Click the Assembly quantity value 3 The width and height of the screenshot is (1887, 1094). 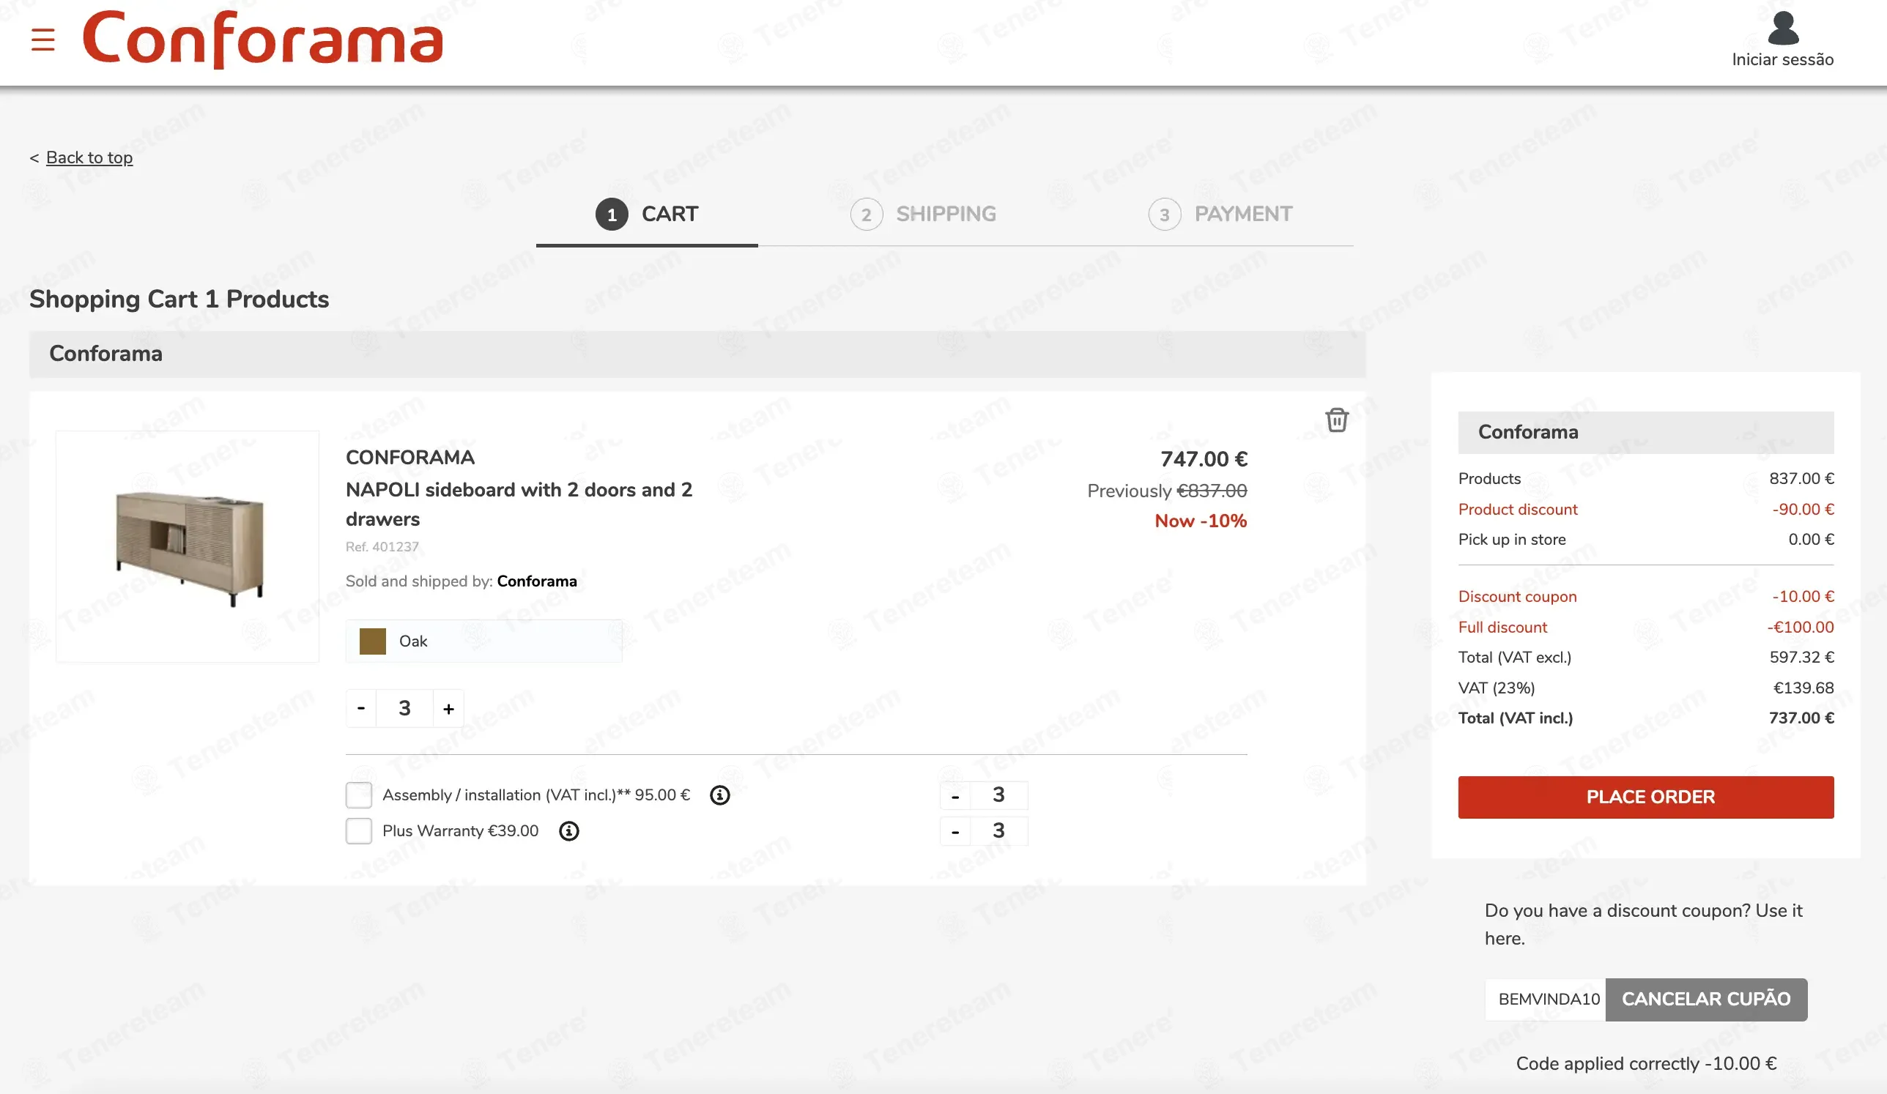coord(998,795)
